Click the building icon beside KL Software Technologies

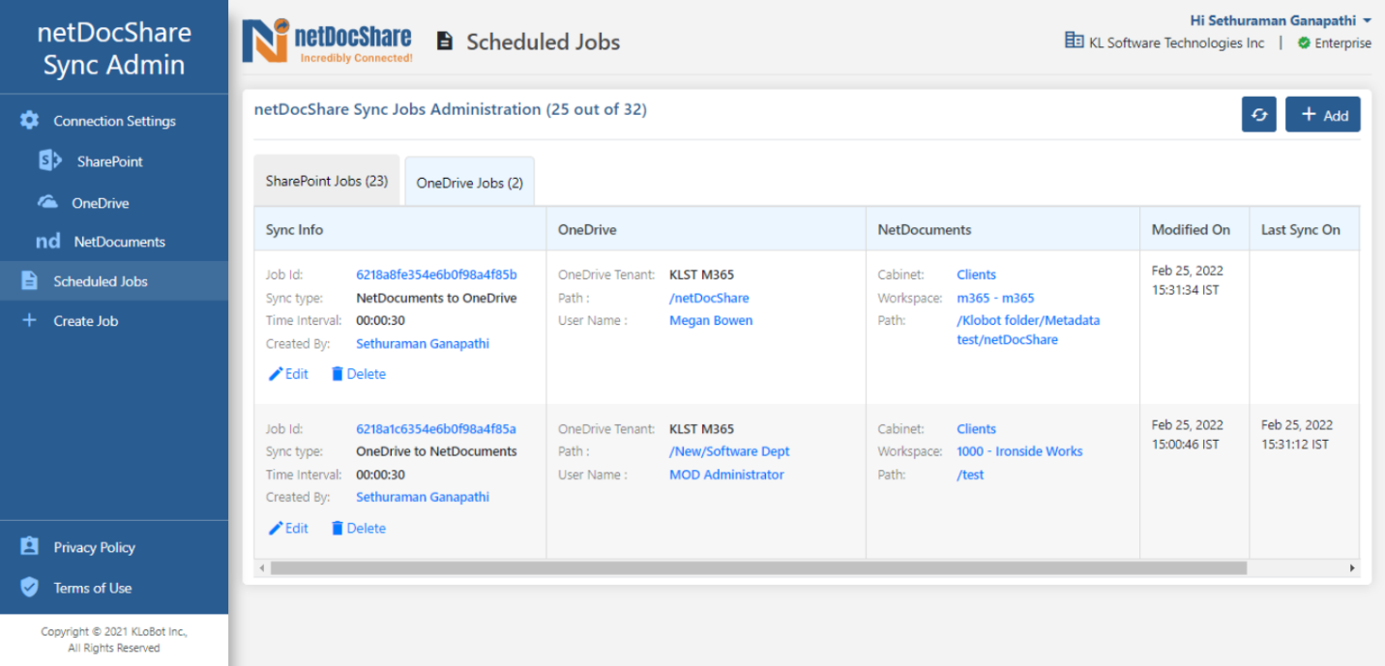point(1074,41)
